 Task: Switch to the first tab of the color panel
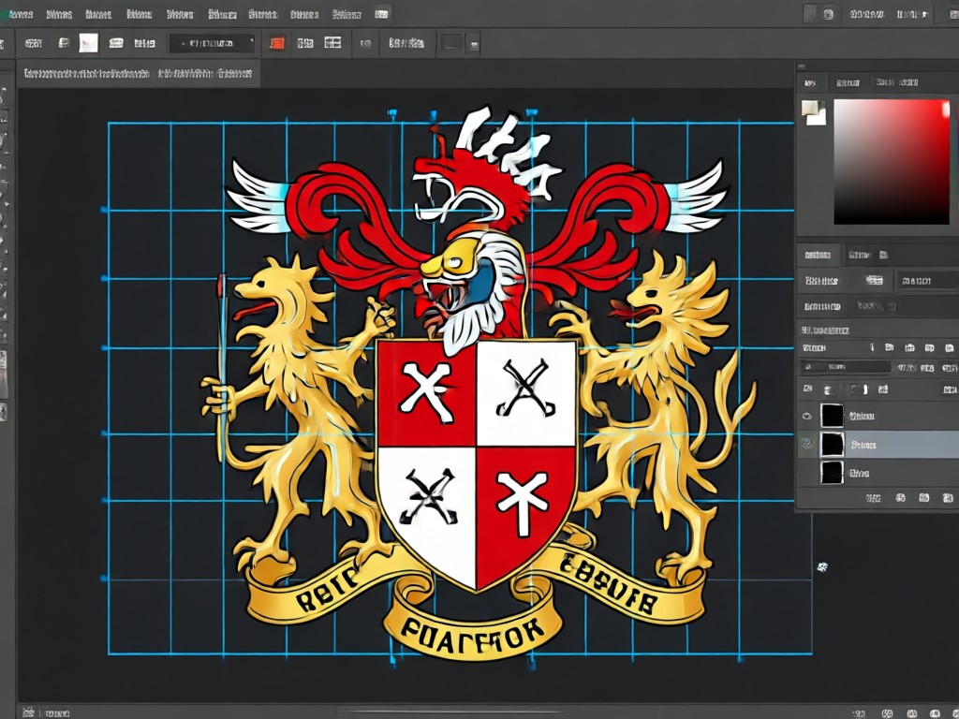[810, 82]
